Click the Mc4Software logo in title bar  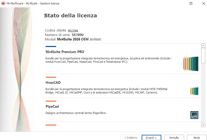(3, 3)
